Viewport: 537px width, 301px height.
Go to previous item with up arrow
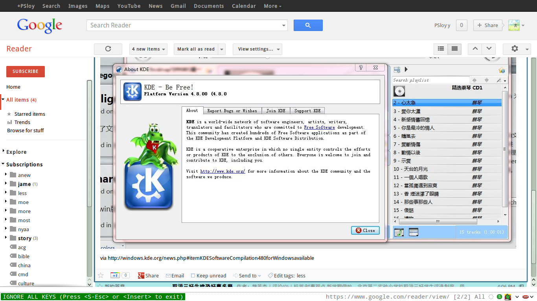475,49
